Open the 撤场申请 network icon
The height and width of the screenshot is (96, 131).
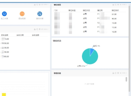click(x=40, y=14)
